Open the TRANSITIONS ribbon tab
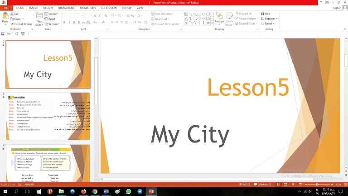 (66, 8)
